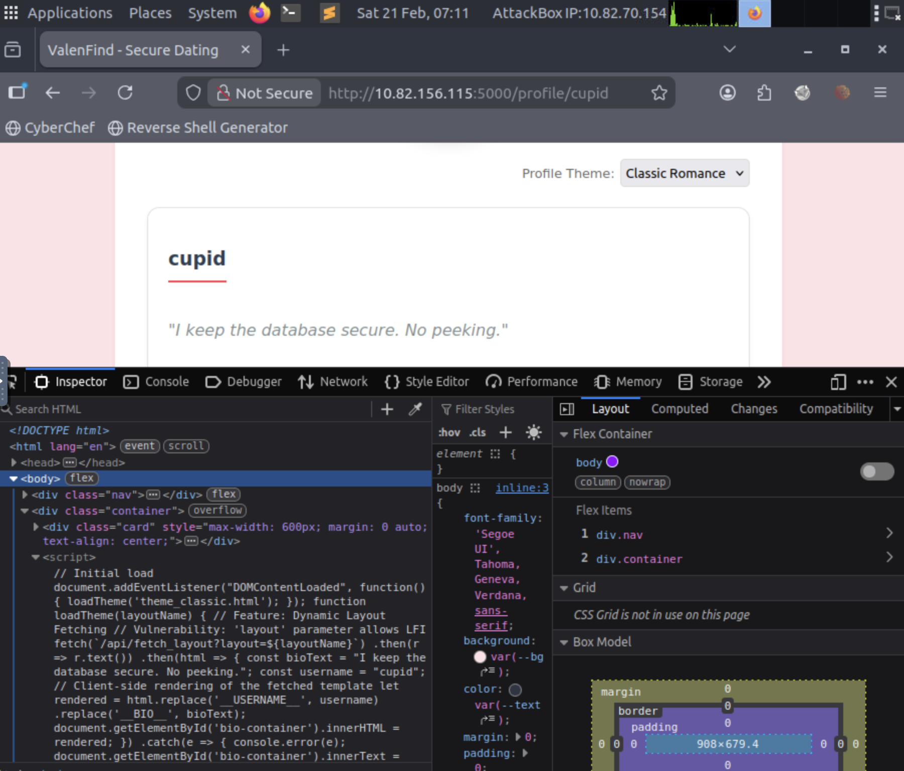The image size is (904, 771).
Task: Click the eyedropper color picker tool
Action: point(415,409)
